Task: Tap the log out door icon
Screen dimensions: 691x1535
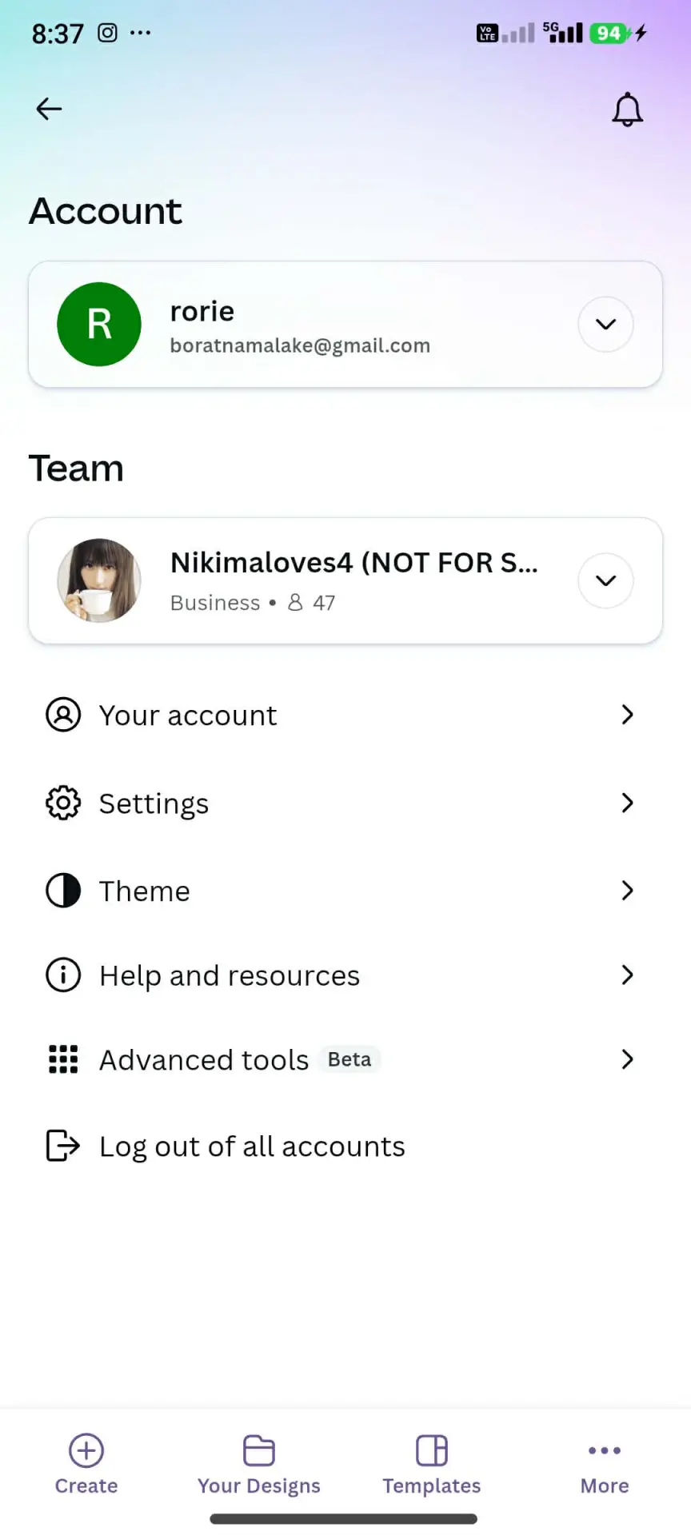Action: pyautogui.click(x=63, y=1146)
